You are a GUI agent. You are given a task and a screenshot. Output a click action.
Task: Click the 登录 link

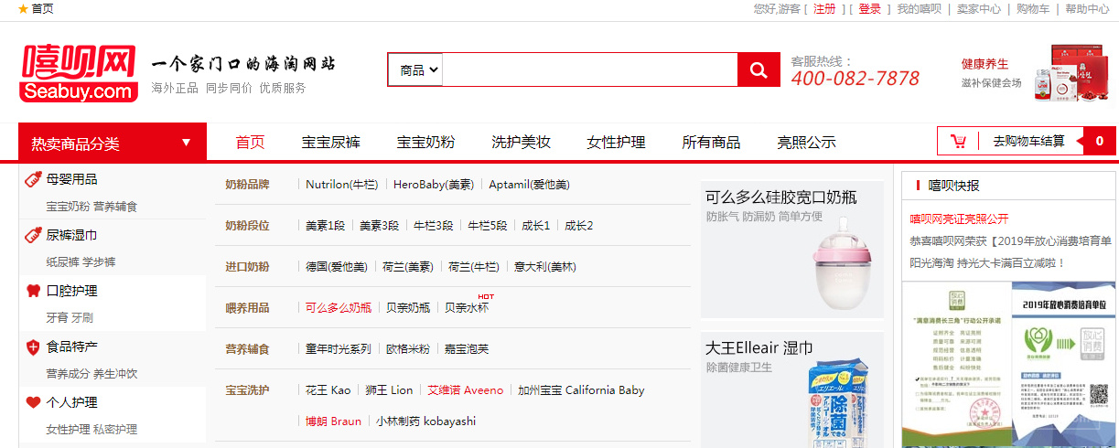pyautogui.click(x=869, y=9)
